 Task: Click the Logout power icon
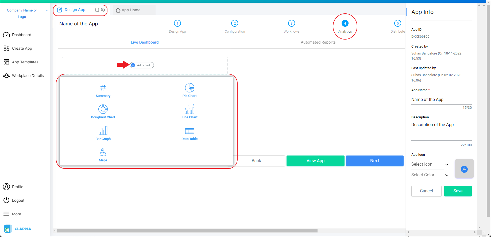(x=6, y=200)
